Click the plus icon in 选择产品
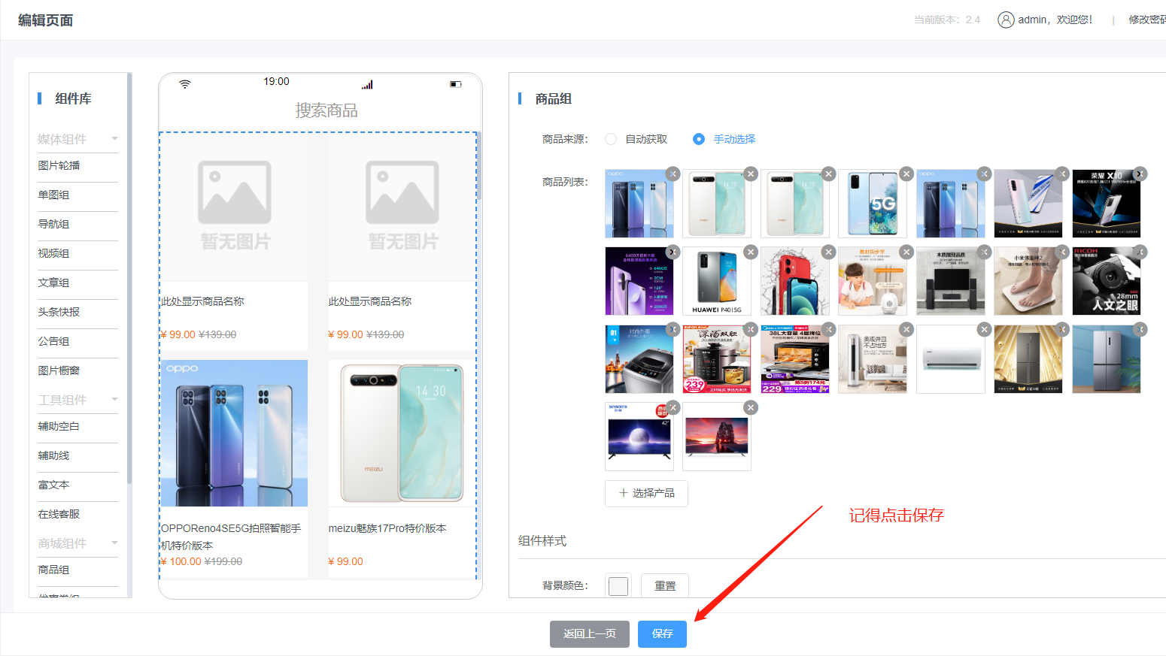Image resolution: width=1166 pixels, height=656 pixels. click(624, 493)
